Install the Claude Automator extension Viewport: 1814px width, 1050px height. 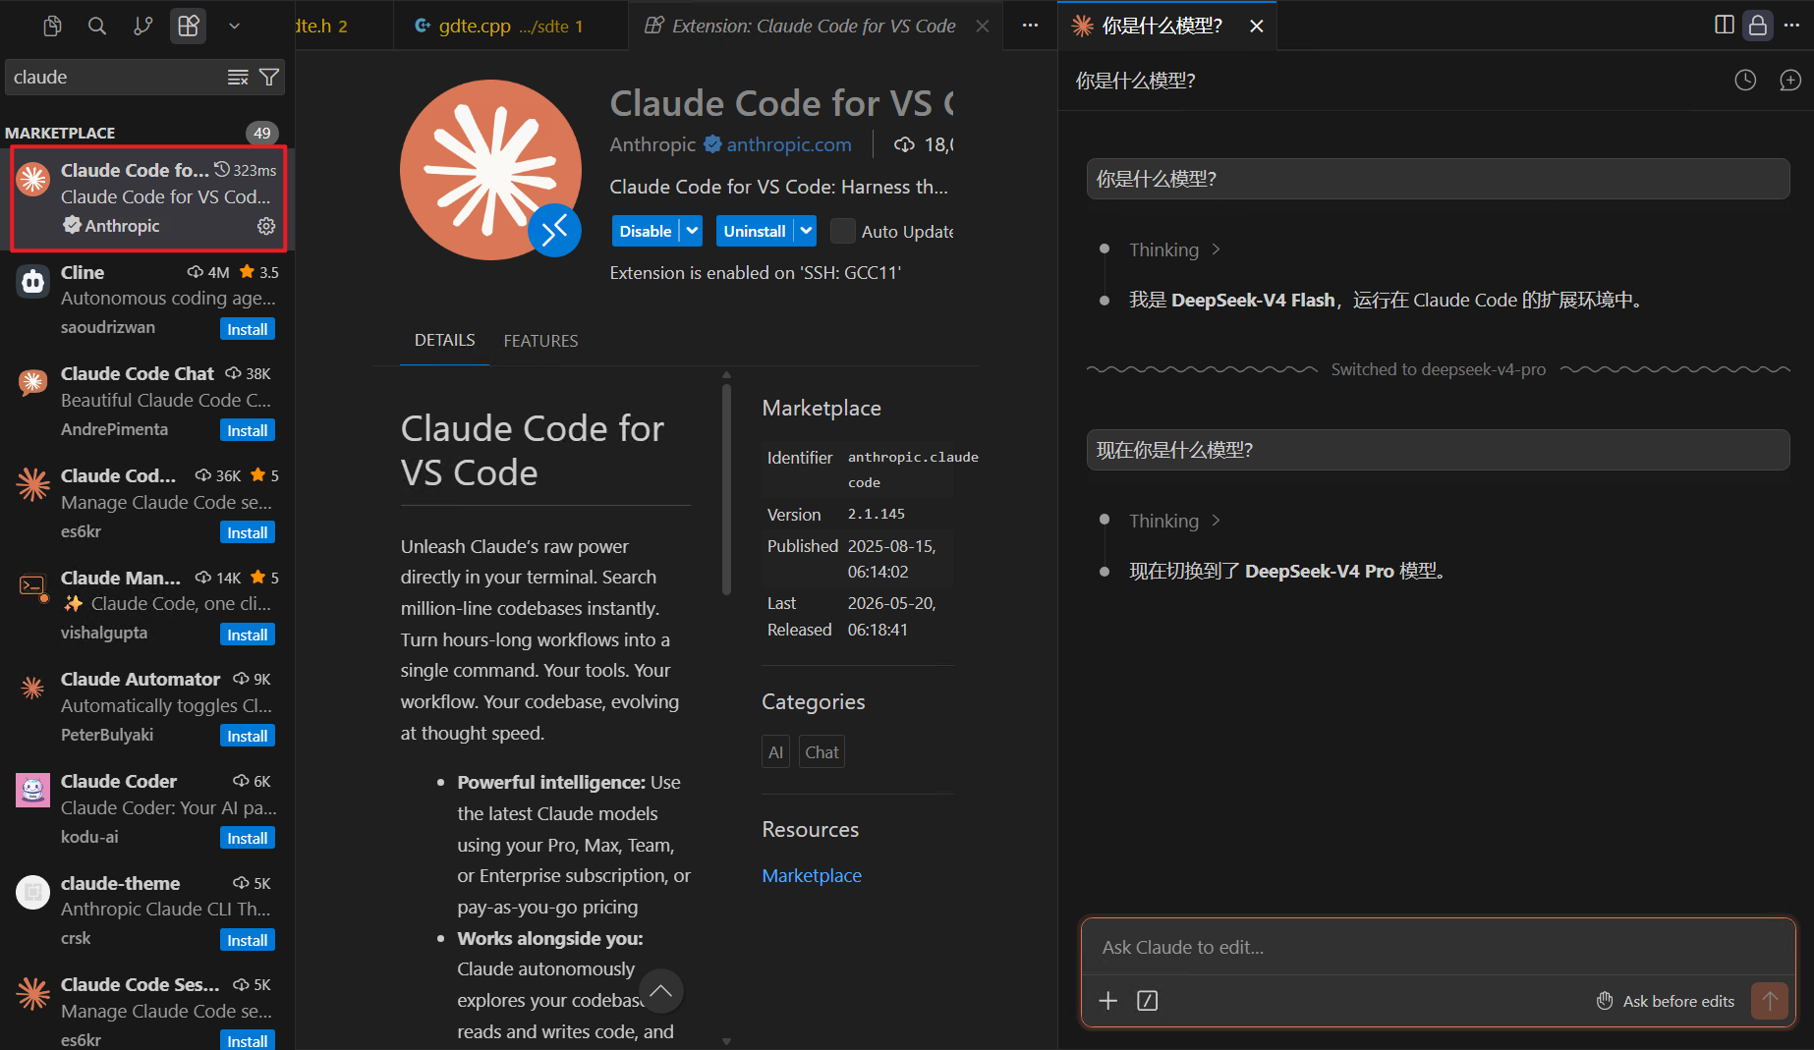(x=248, y=736)
